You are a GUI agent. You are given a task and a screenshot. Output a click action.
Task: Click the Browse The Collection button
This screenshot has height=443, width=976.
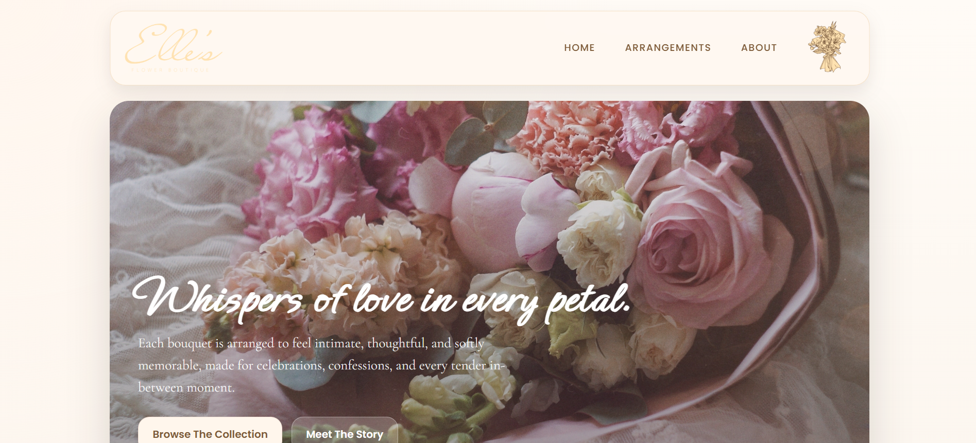[x=210, y=431]
